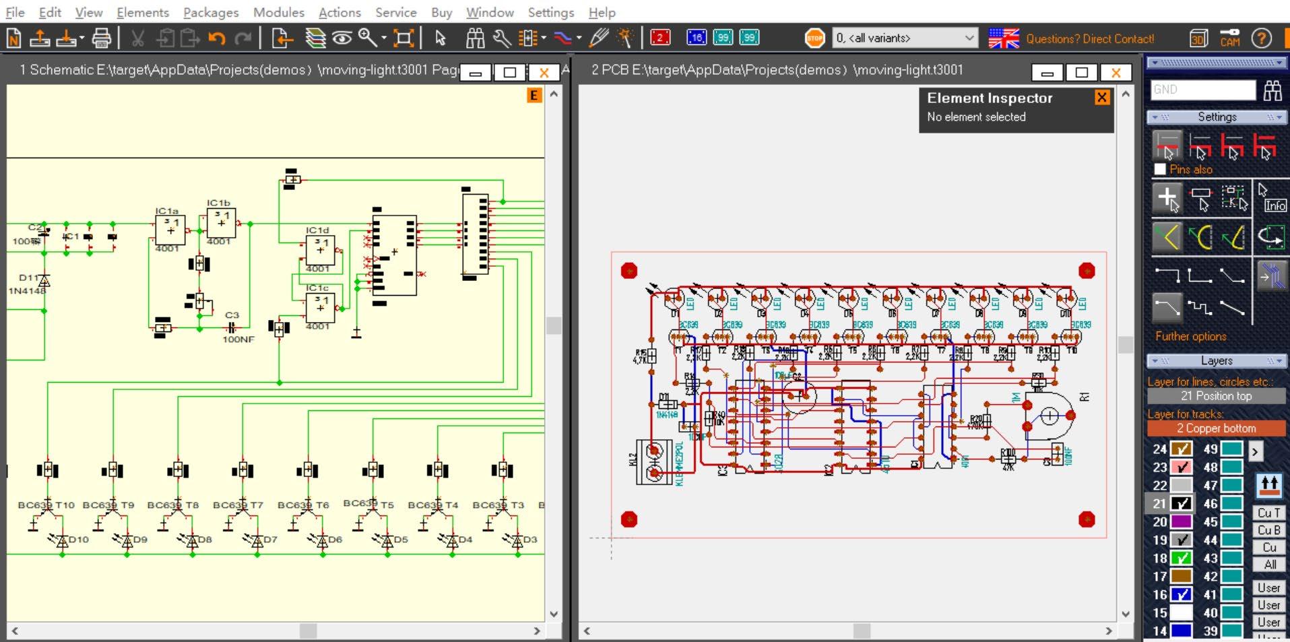The image size is (1290, 642).
Task: Toggle visibility of layer 20
Action: click(1181, 521)
